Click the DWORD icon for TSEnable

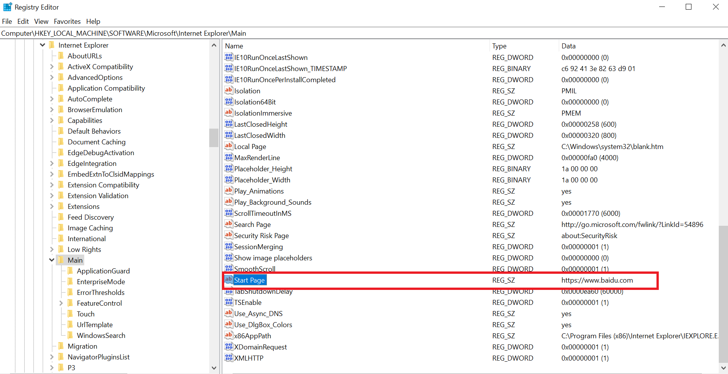click(x=229, y=302)
